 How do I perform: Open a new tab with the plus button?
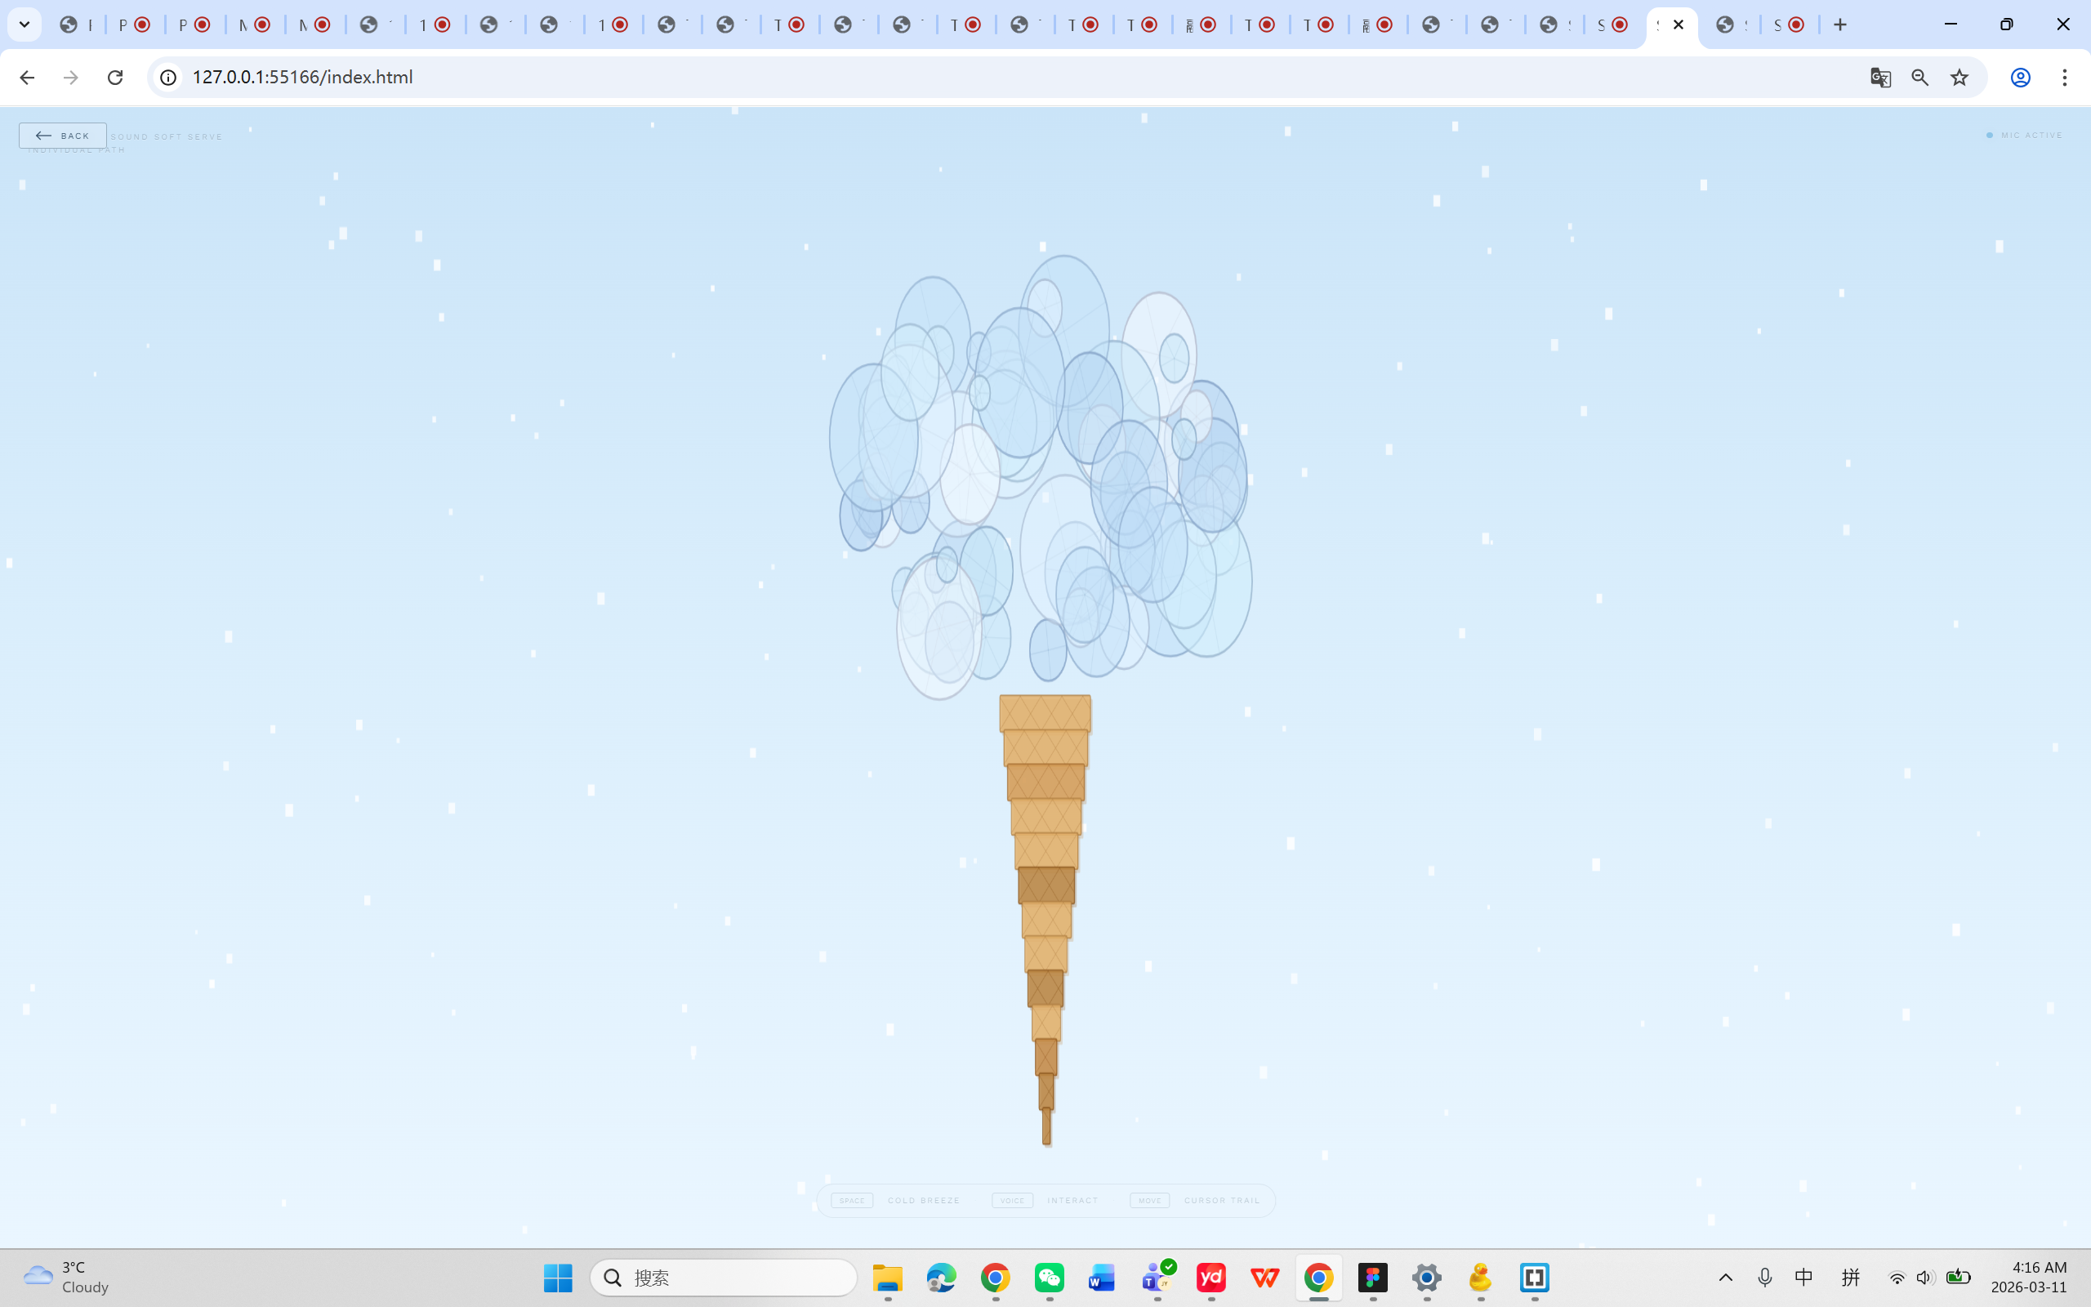tap(1841, 25)
